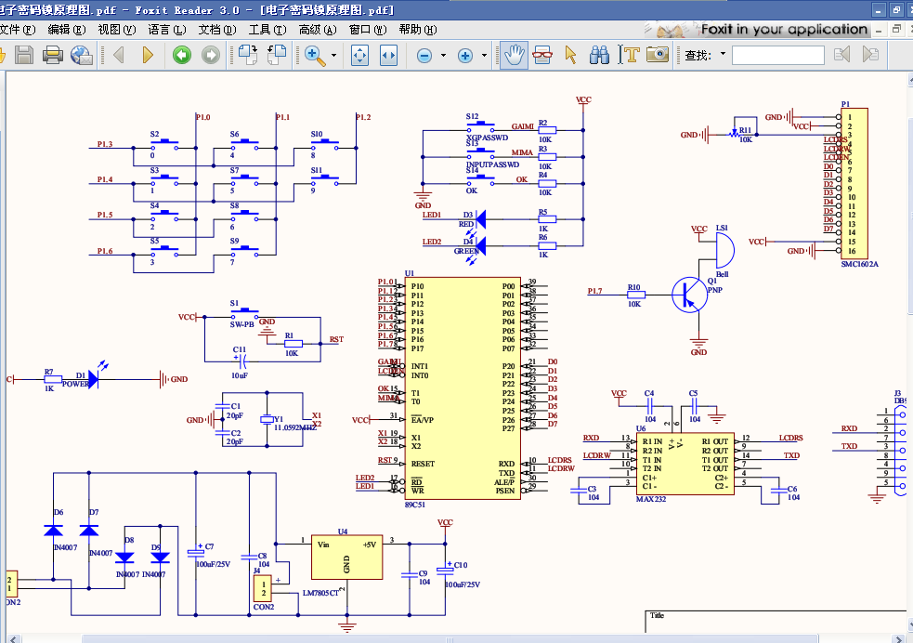Open the 窗口(W) menu
The width and height of the screenshot is (913, 643).
(368, 29)
